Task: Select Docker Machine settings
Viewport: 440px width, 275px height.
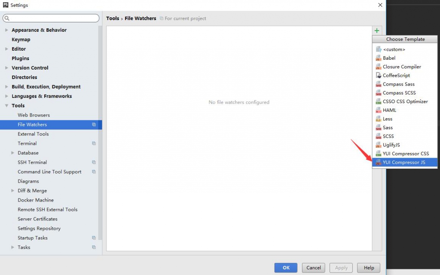Action: coord(35,200)
